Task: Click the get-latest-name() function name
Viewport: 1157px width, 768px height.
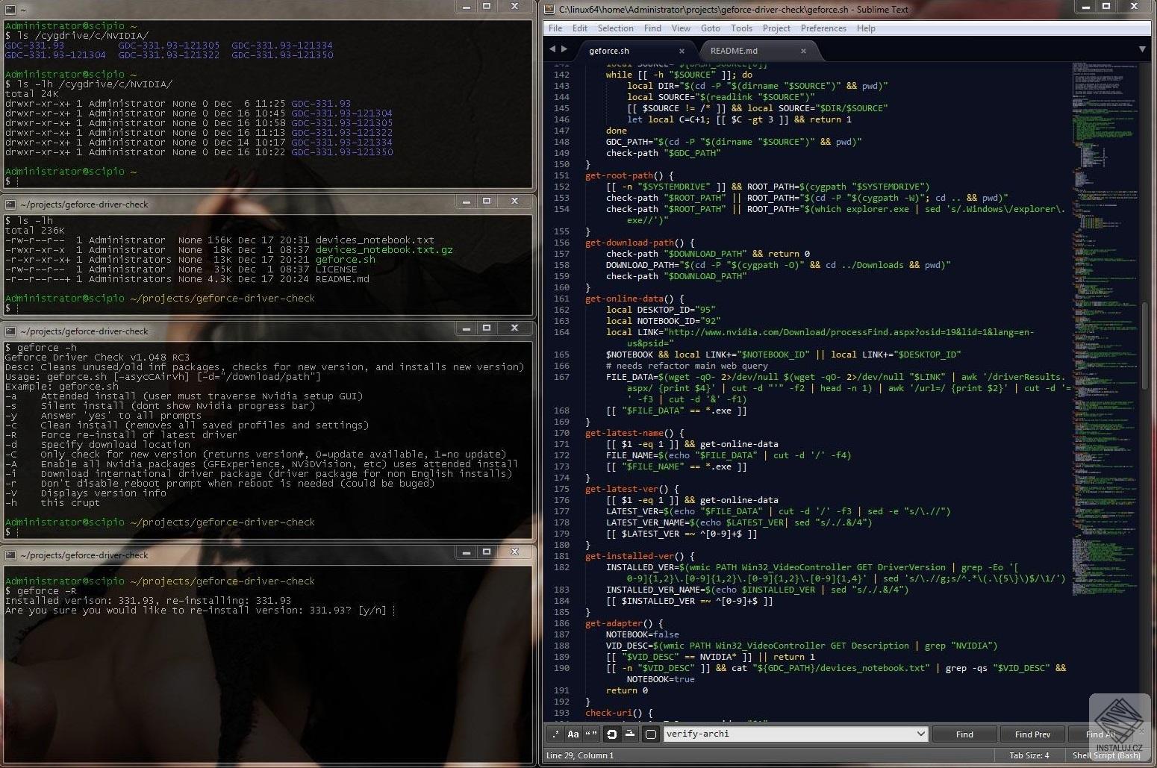Action: point(623,433)
